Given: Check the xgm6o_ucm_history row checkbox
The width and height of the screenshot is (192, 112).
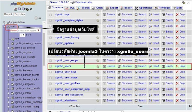Looking at the screenshot, I should (x=50, y=38).
